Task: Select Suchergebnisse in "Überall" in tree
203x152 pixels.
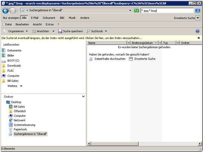Action: pos(30,134)
